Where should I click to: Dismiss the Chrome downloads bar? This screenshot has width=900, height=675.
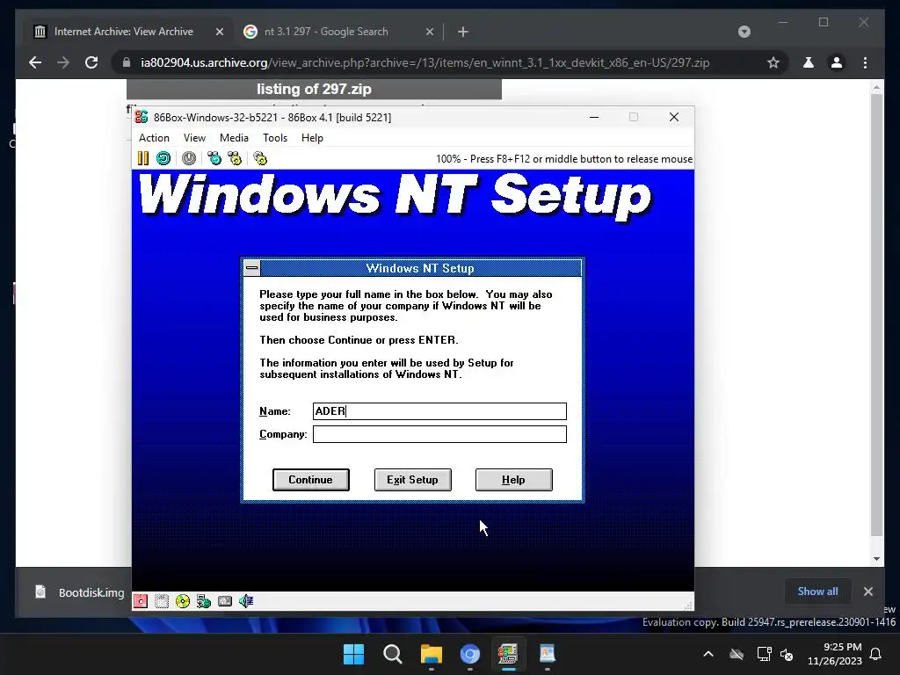point(868,592)
